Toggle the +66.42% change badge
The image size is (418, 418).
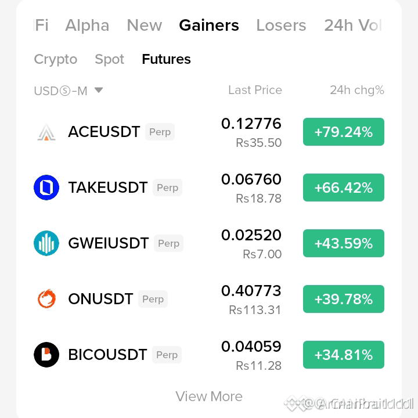pos(344,188)
